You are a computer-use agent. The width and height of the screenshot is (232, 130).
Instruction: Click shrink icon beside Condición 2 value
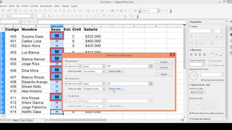tap(151, 84)
